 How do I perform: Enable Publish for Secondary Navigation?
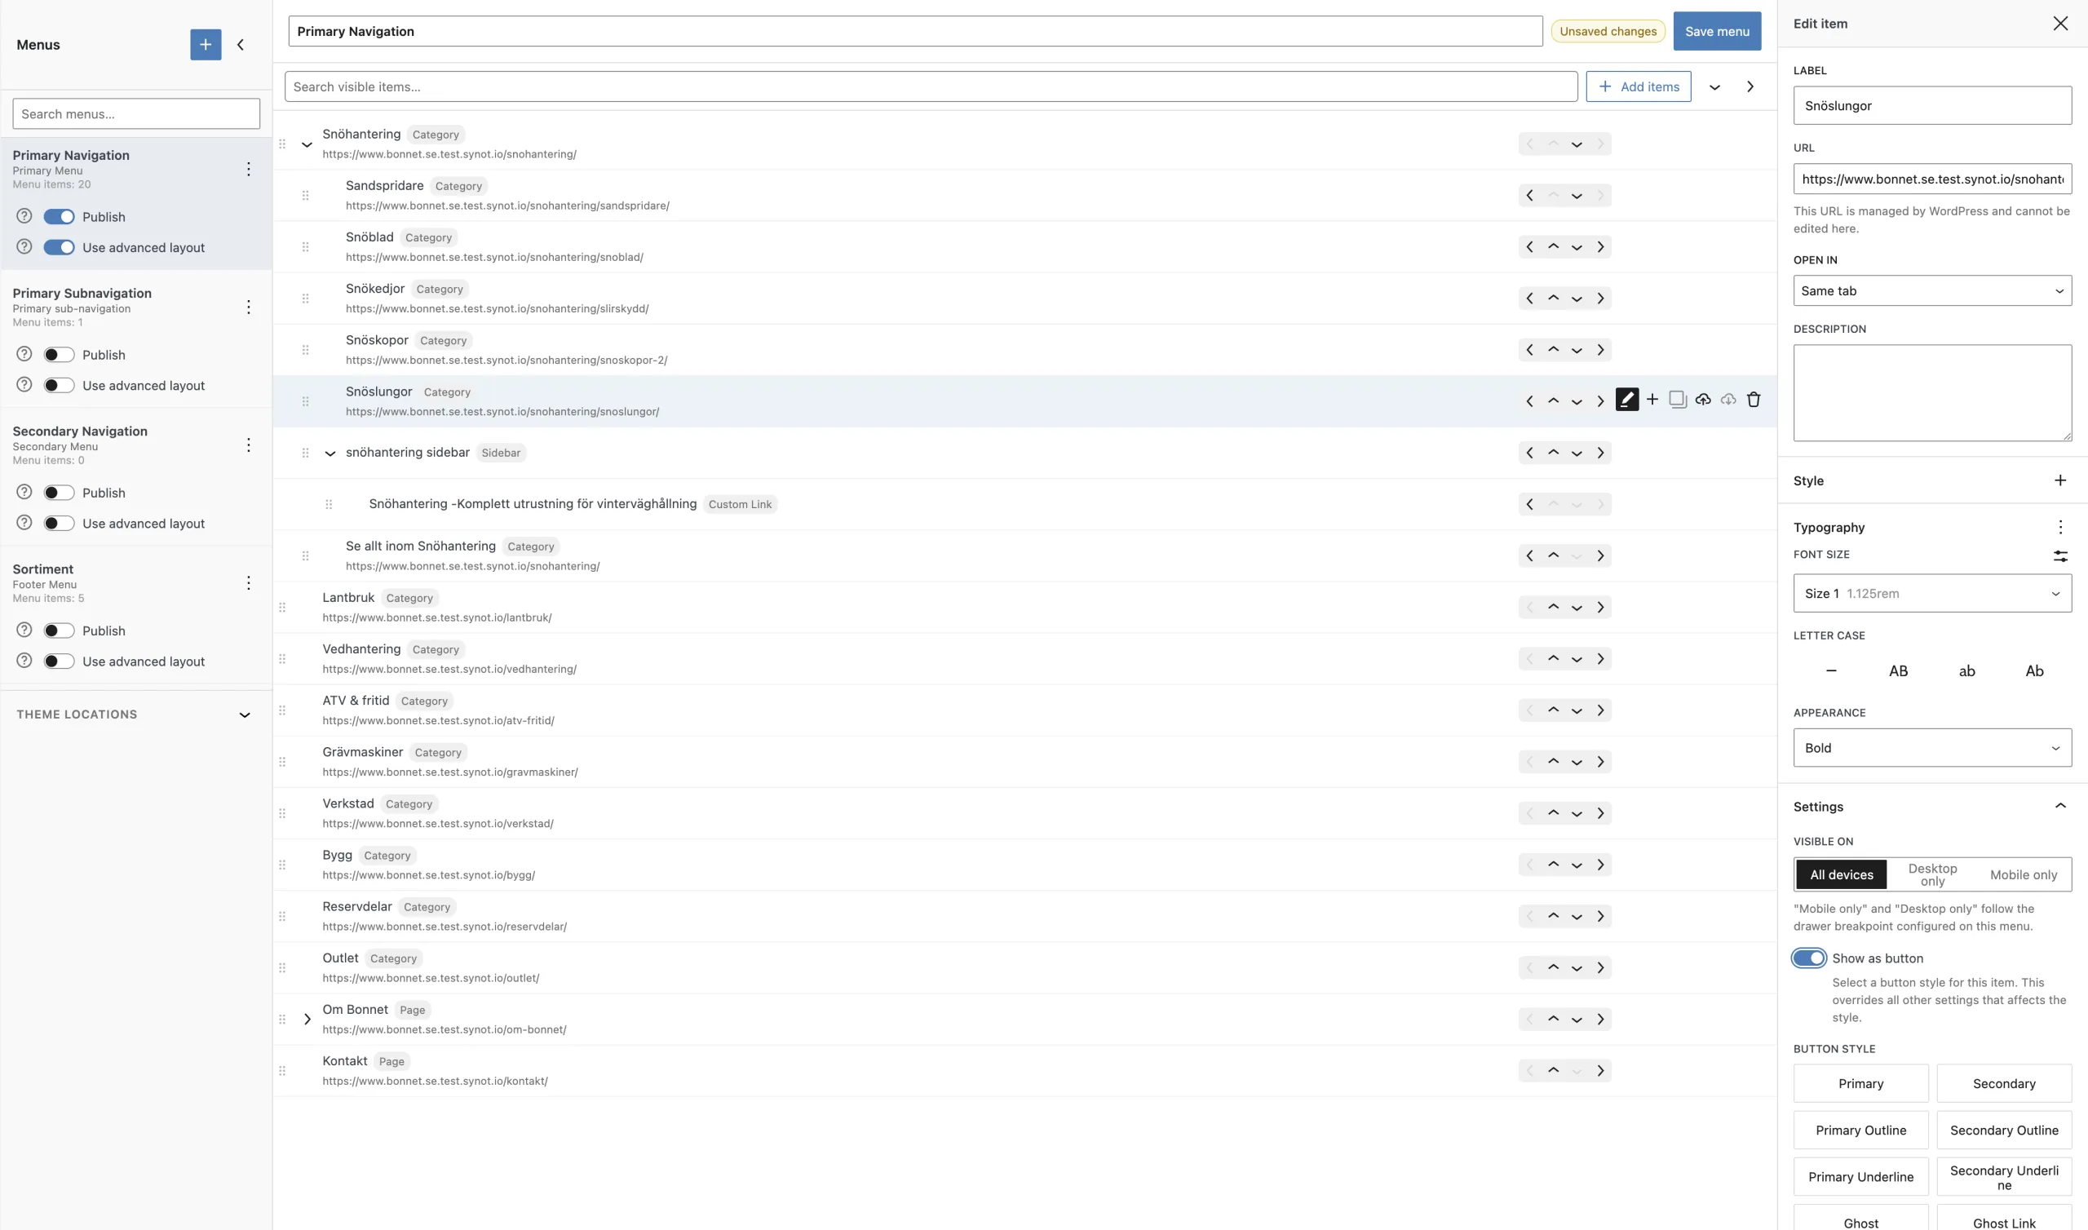tap(59, 493)
